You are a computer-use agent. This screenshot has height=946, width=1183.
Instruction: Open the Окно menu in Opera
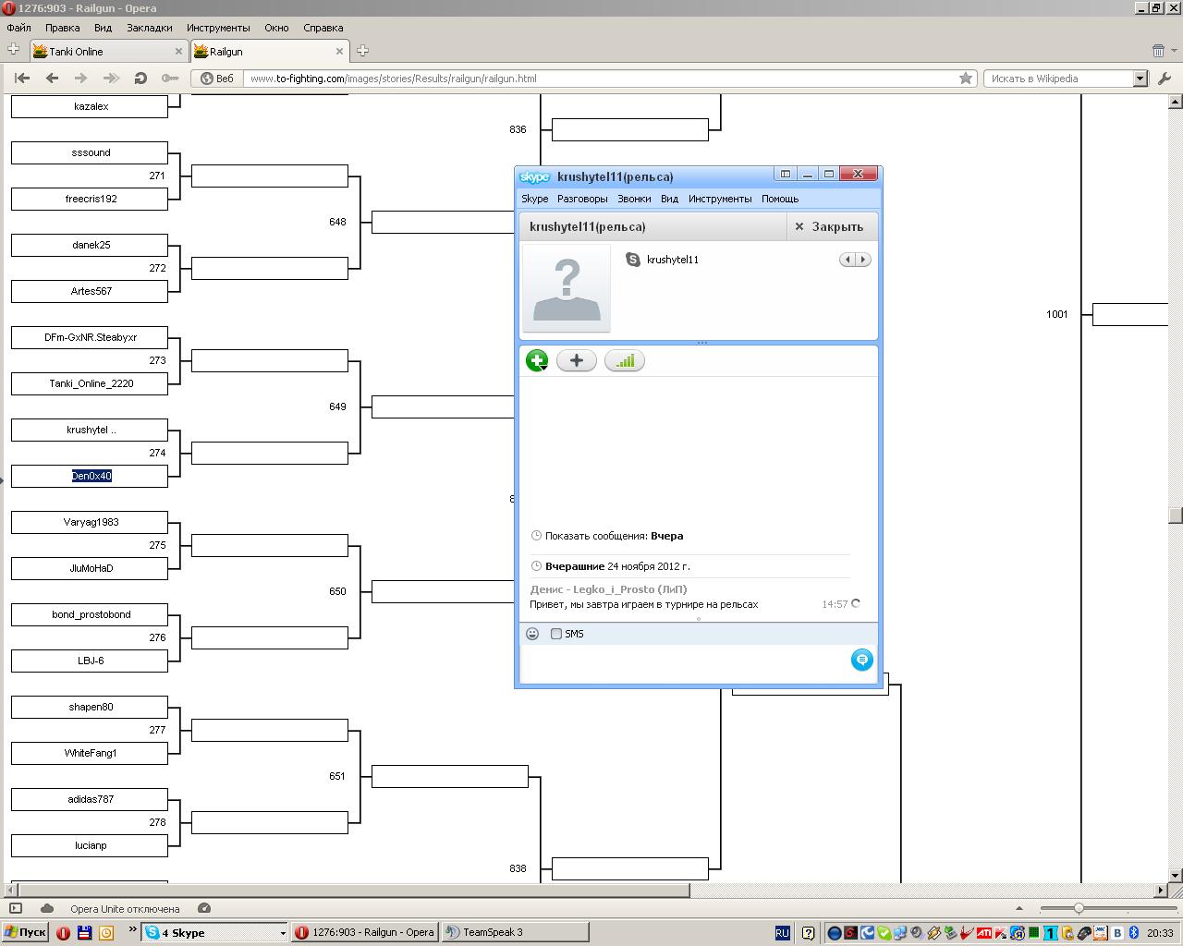click(276, 28)
